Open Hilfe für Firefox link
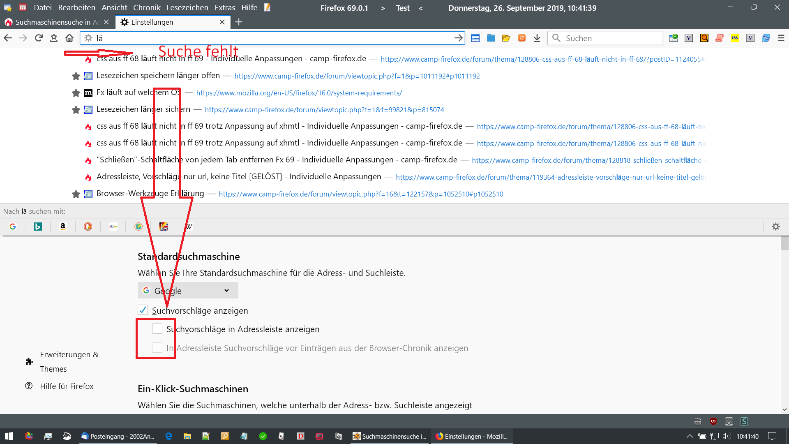789x444 pixels. 67,386
